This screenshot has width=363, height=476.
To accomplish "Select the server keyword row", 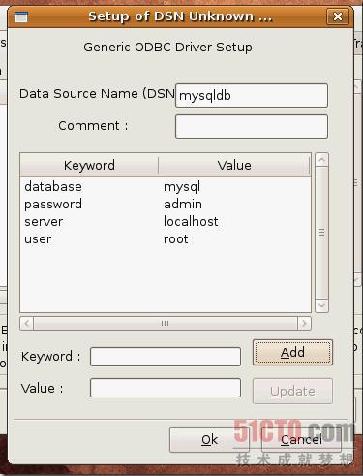I will (166, 221).
